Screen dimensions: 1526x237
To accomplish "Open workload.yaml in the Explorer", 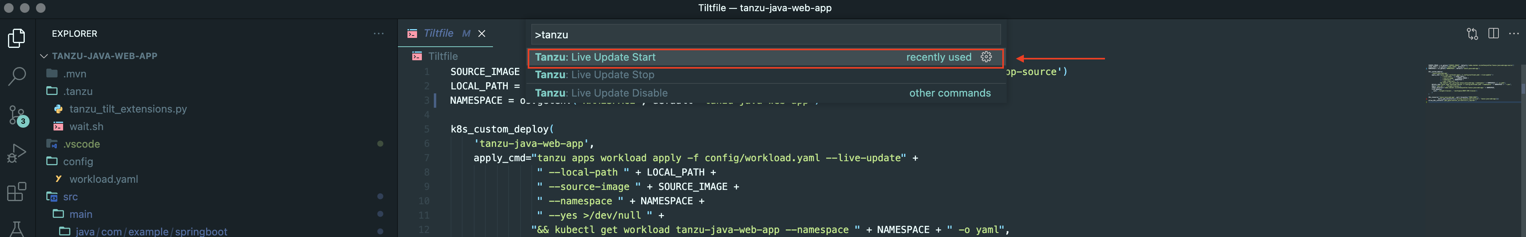I will pos(103,179).
